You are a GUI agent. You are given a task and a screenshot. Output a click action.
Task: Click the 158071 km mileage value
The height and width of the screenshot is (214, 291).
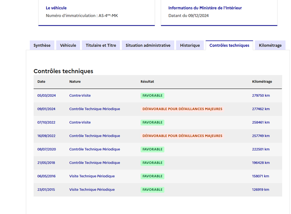pos(260,176)
